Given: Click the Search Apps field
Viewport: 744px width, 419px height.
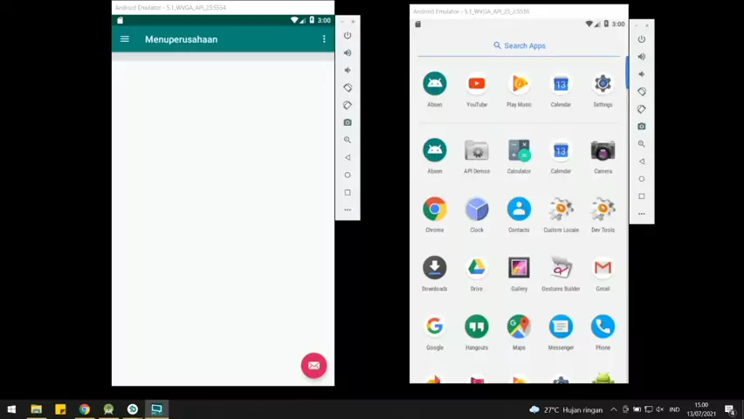Looking at the screenshot, I should (519, 45).
